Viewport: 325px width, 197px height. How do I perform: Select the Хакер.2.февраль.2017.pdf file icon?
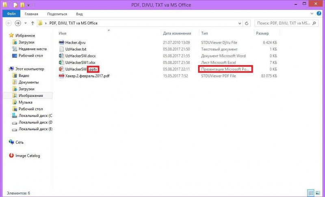pos(62,76)
